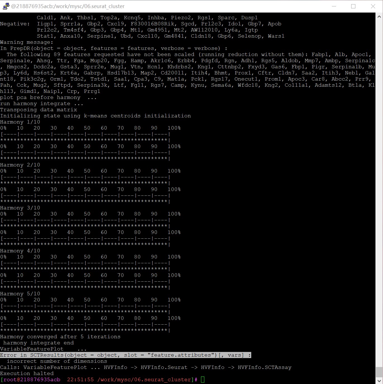Click the 'In PrepDR(object = object' line
The height and width of the screenshot is (384, 383).
pyautogui.click(x=114, y=49)
